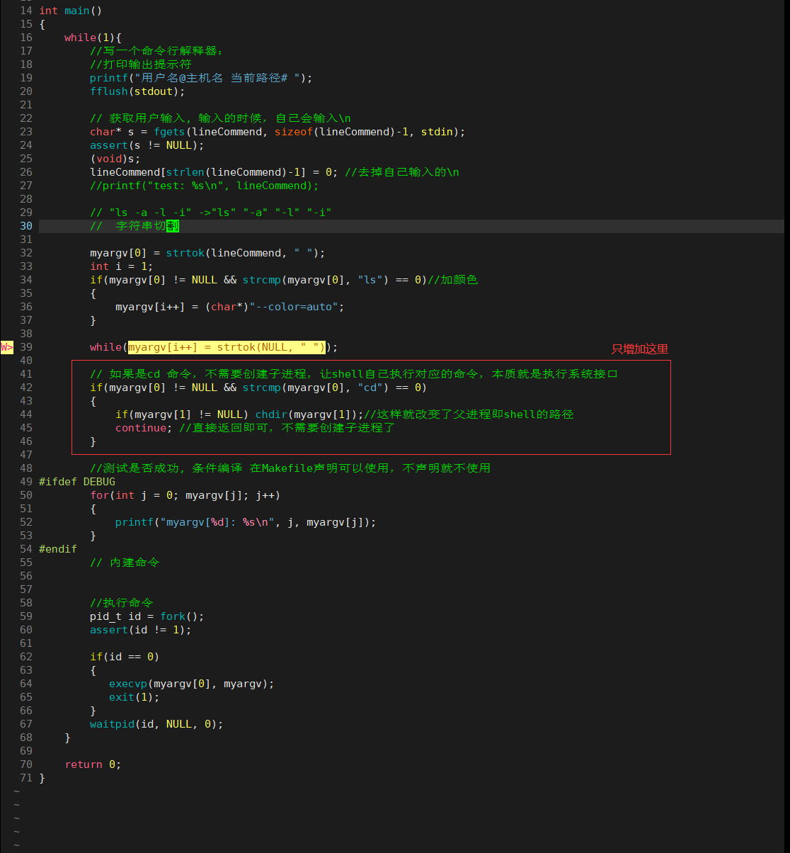This screenshot has height=853, width=790.
Task: Click the fgets call on line 23
Action: [277, 132]
